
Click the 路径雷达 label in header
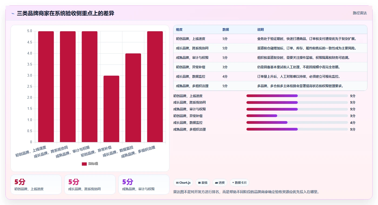(x=360, y=13)
